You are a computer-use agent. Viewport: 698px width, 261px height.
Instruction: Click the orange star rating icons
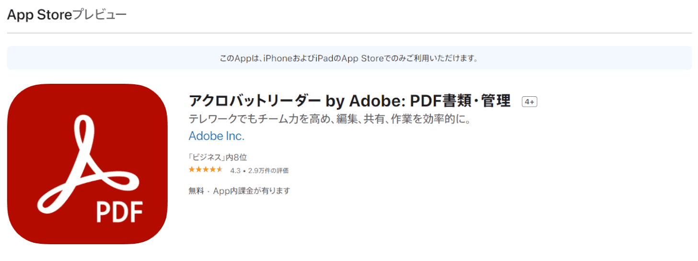[206, 170]
